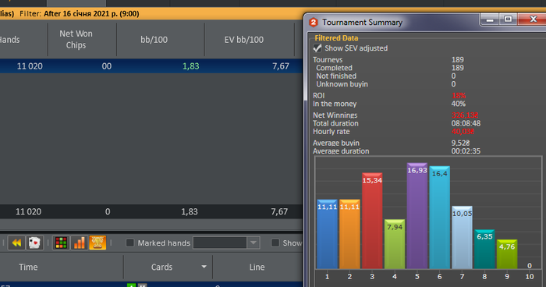Viewport: 546px width, 287px height.
Task: Click the pale blue 10,05 chart bar
Action: tap(462, 238)
